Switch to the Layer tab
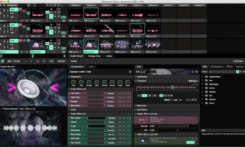 tap(92, 66)
